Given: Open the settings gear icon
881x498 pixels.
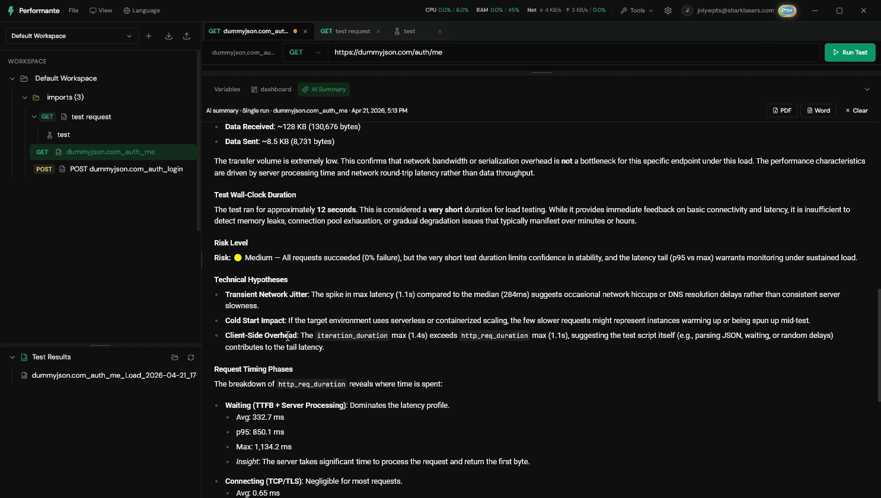Looking at the screenshot, I should pos(668,11).
